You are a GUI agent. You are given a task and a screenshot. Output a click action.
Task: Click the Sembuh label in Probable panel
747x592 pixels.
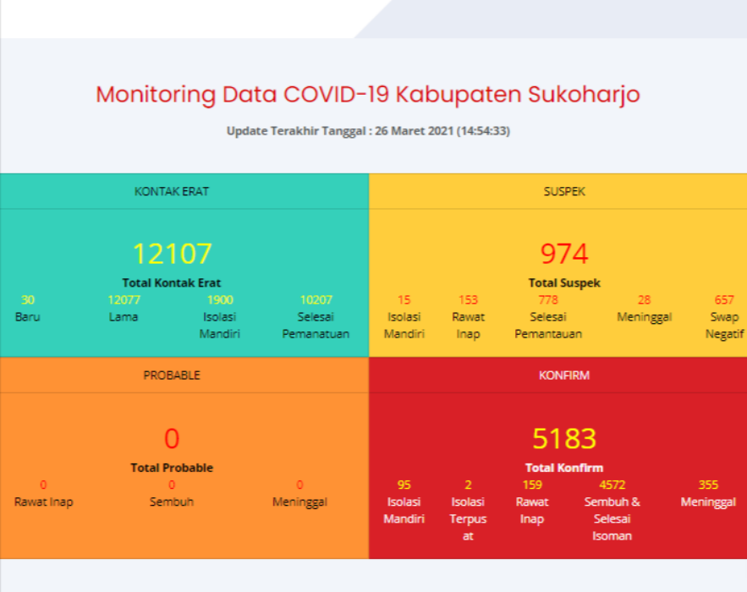pos(172,502)
